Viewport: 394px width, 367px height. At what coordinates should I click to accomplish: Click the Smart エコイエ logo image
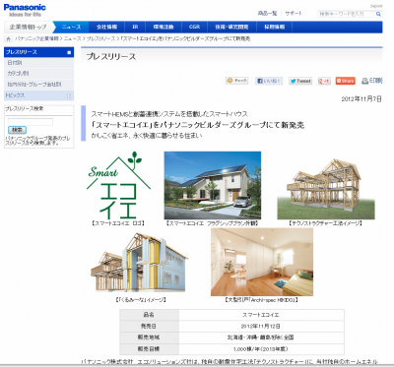coord(118,185)
